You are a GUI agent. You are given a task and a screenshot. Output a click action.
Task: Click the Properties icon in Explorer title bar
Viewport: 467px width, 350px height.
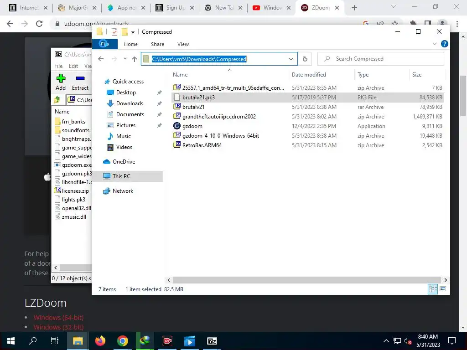(114, 32)
